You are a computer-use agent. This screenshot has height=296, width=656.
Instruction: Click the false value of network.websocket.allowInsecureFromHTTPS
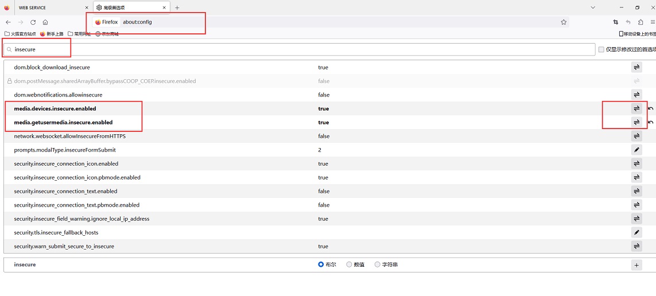point(324,137)
